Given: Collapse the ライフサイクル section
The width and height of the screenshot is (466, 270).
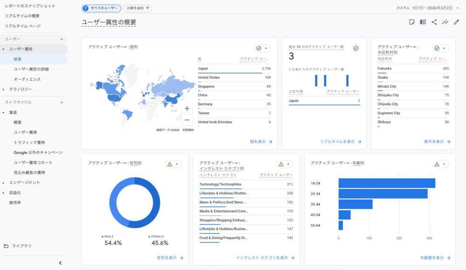Looking at the screenshot, I should [x=62, y=102].
